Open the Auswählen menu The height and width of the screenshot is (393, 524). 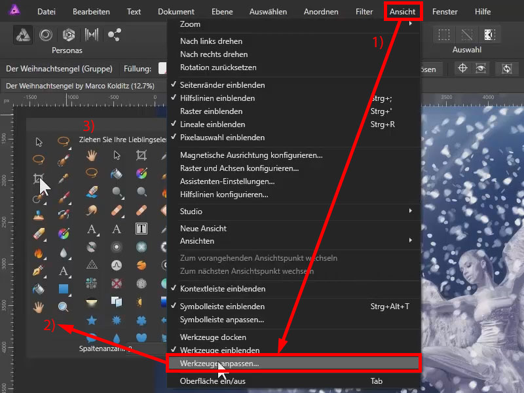coord(268,11)
